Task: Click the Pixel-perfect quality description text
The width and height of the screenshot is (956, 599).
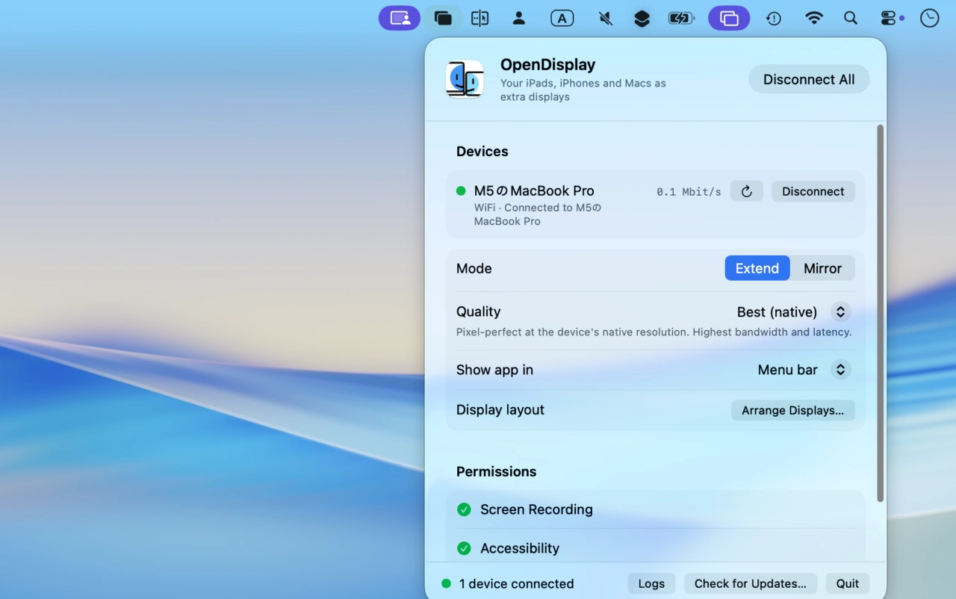Action: coord(654,332)
